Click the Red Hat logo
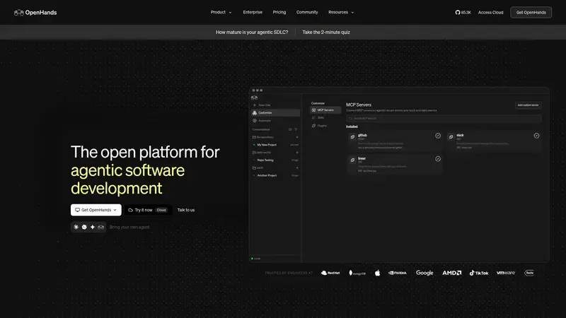 click(330, 273)
